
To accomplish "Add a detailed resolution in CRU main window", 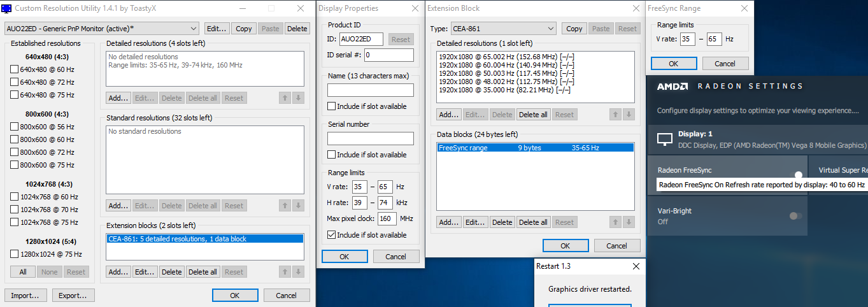I will click(118, 98).
